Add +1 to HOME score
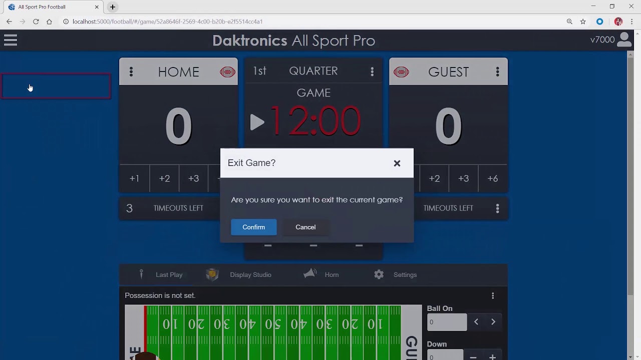641x360 pixels. click(134, 178)
